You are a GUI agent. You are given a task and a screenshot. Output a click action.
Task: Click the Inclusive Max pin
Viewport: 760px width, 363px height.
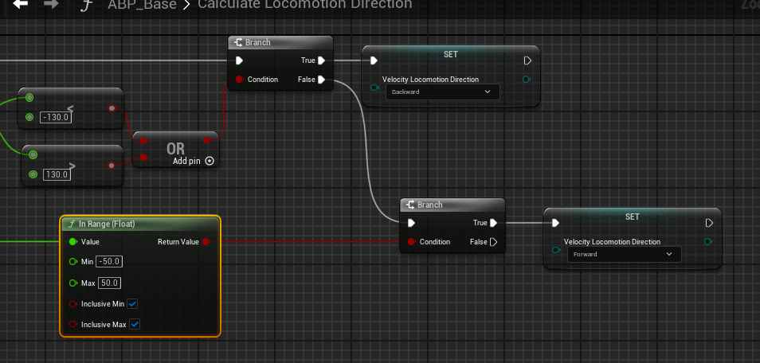(72, 325)
